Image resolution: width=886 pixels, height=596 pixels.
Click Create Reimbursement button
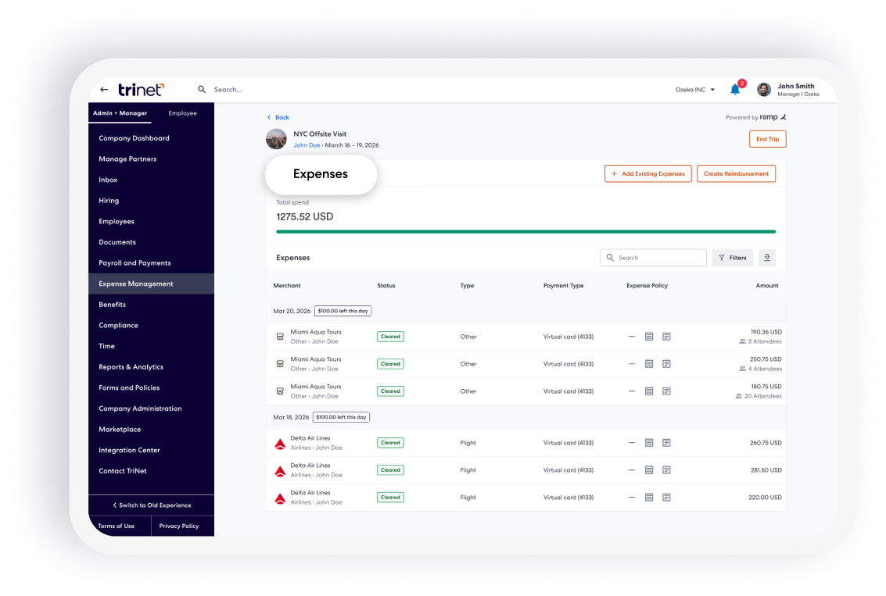(x=736, y=174)
